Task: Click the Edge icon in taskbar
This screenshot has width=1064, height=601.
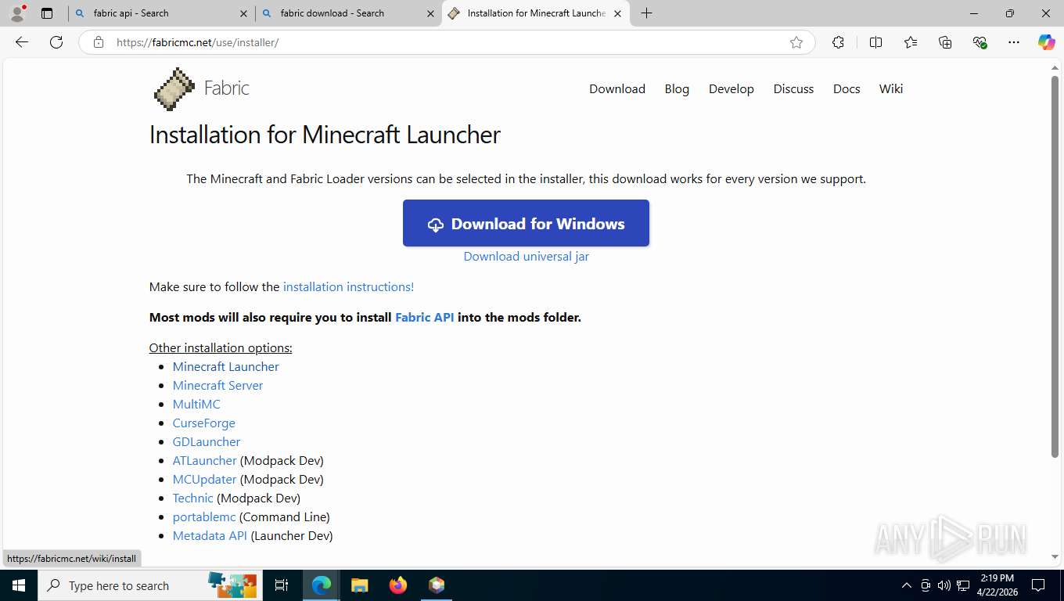Action: point(322,585)
